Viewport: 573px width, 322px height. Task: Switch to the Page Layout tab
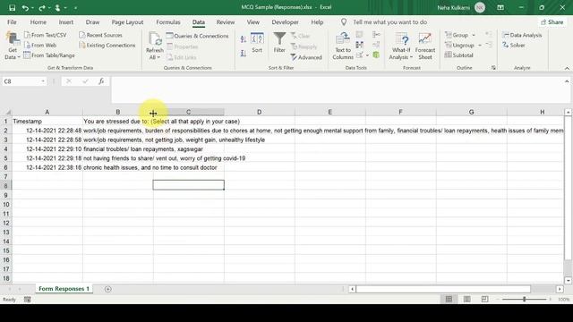pos(127,22)
